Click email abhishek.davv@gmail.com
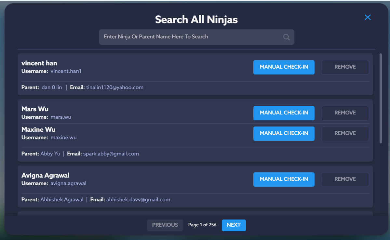The width and height of the screenshot is (390, 240). pos(138,200)
